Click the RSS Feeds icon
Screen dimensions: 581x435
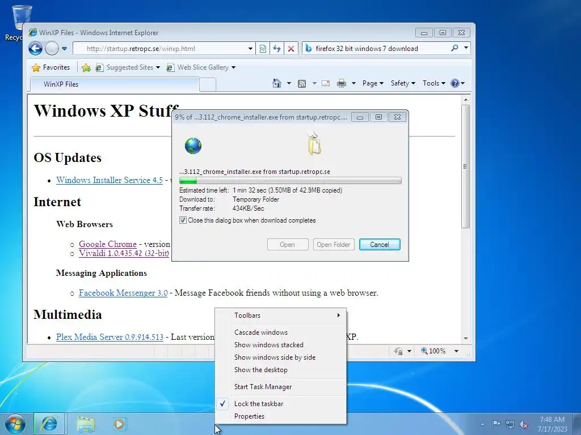point(302,84)
